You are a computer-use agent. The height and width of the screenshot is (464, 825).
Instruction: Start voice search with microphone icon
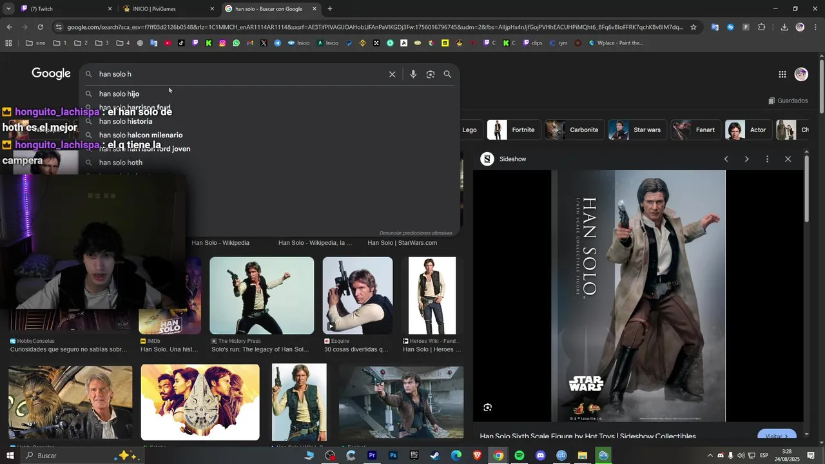[413, 74]
